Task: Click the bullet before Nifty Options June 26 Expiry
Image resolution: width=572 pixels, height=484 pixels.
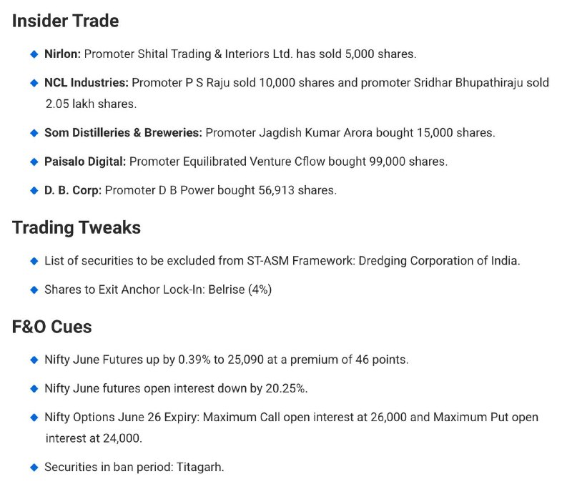Action: (34, 418)
